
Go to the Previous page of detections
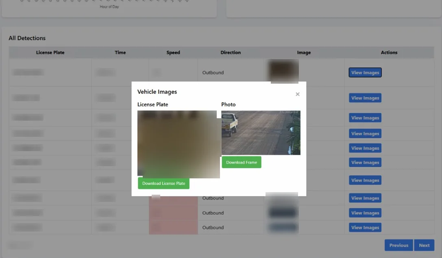click(x=398, y=245)
